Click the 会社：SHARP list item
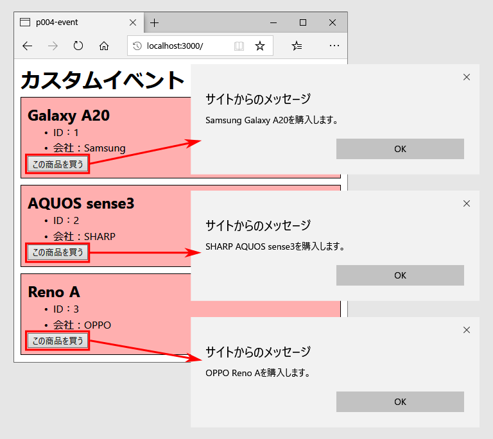This screenshot has height=439, width=493. tap(84, 236)
